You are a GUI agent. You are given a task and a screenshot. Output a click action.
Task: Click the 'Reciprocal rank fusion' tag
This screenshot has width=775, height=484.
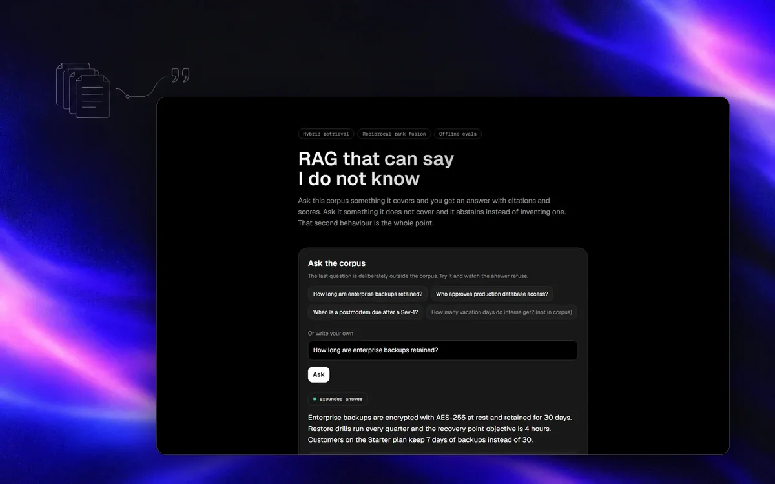click(x=394, y=134)
